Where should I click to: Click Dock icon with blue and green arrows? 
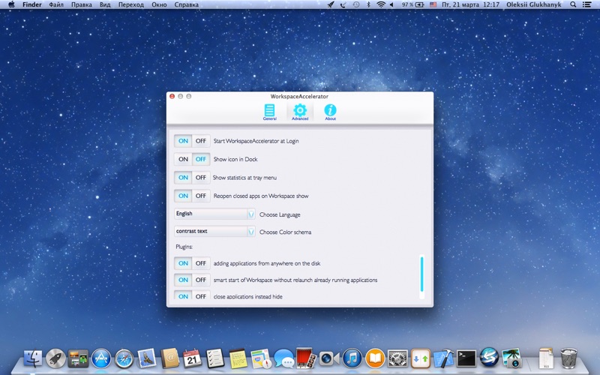pos(421,358)
